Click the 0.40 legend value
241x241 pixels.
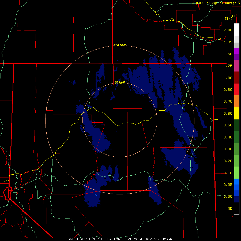click(x=228, y=137)
